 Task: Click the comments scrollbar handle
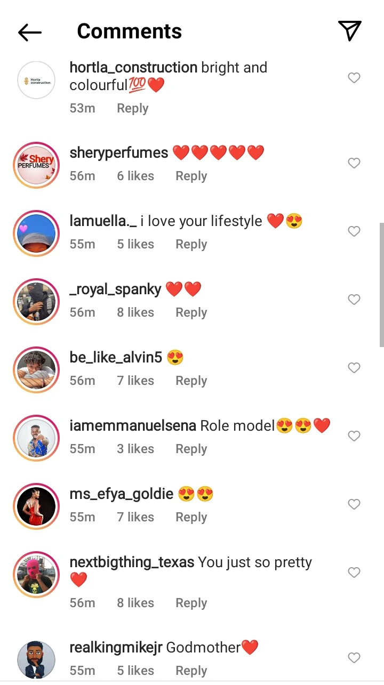(x=381, y=285)
